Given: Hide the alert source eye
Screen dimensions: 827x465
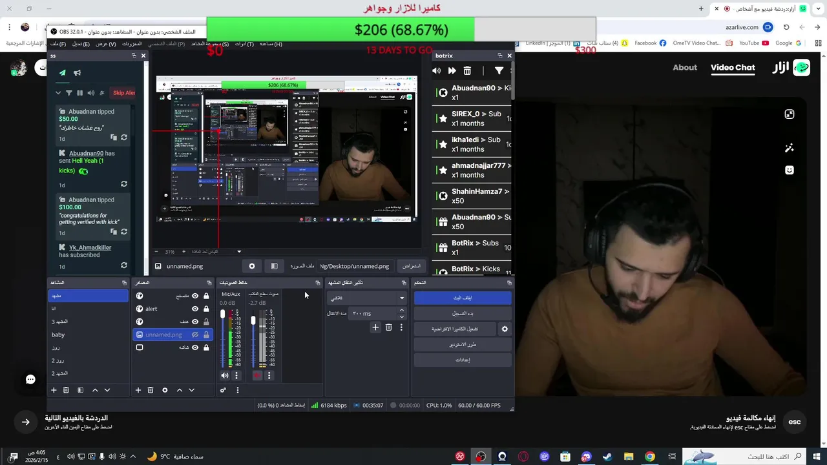Looking at the screenshot, I should pyautogui.click(x=195, y=309).
